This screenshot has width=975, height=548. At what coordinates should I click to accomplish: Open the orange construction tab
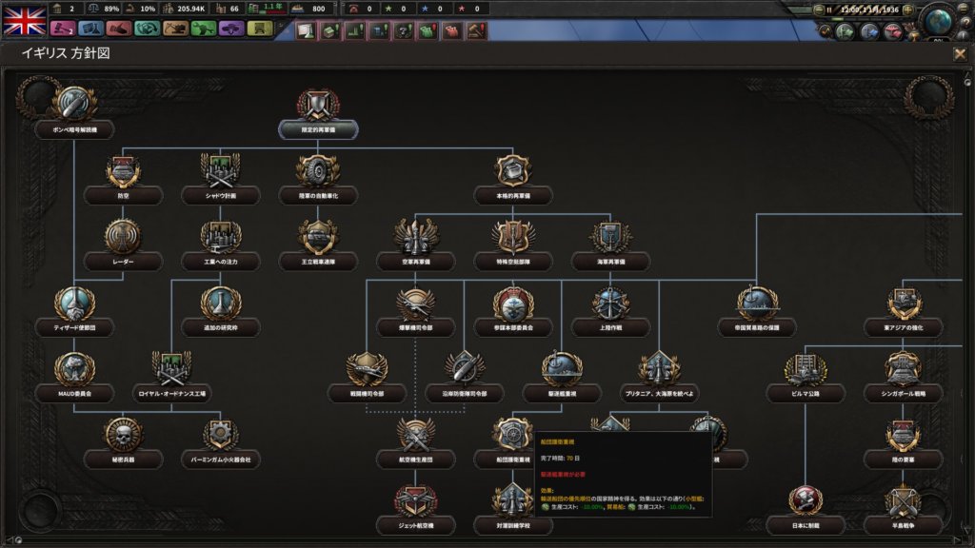pyautogui.click(x=175, y=29)
